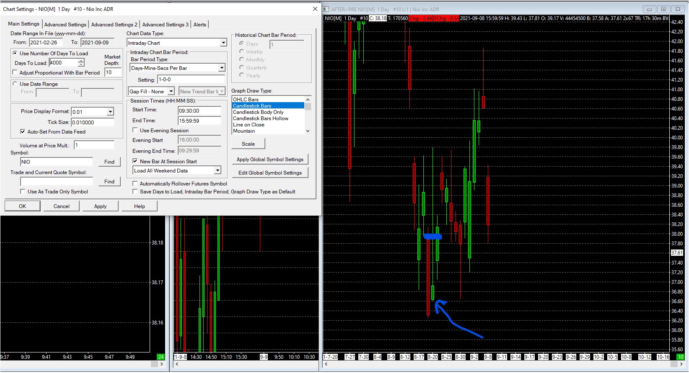Open the New Trend Bar dropdown

(222, 91)
